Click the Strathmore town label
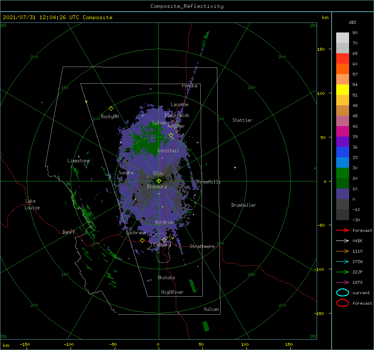 202,246
